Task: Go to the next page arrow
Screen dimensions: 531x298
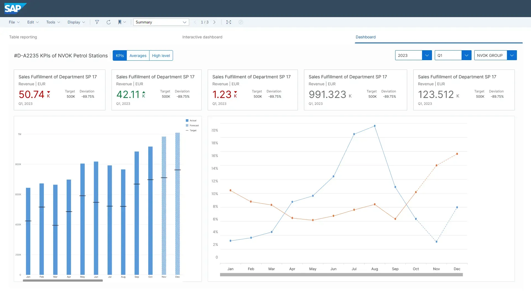Action: pyautogui.click(x=214, y=22)
